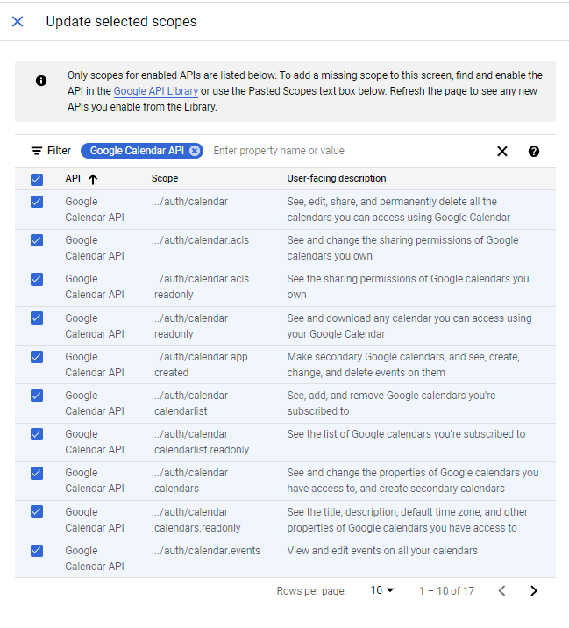Open the Google API Library link
This screenshot has height=628, width=569.
tap(155, 91)
